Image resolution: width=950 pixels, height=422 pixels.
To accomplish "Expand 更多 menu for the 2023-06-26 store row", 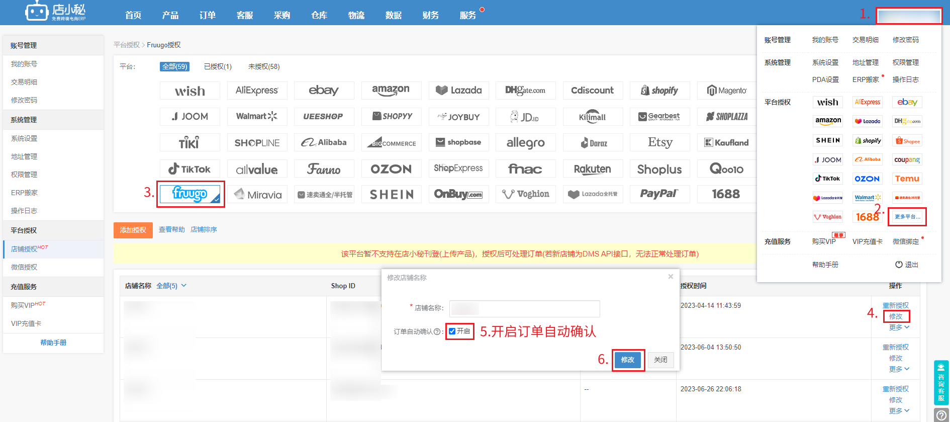I will click(899, 411).
